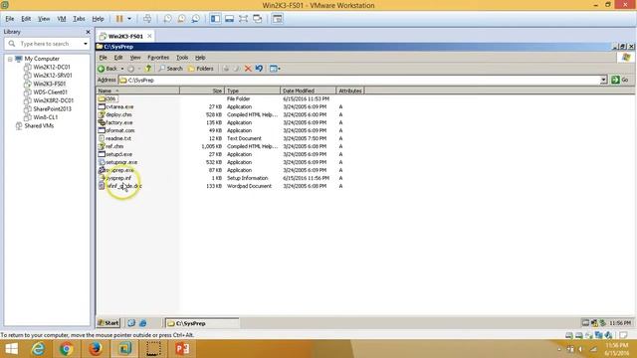
Task: Toggle the Folders pane button
Action: 201,69
